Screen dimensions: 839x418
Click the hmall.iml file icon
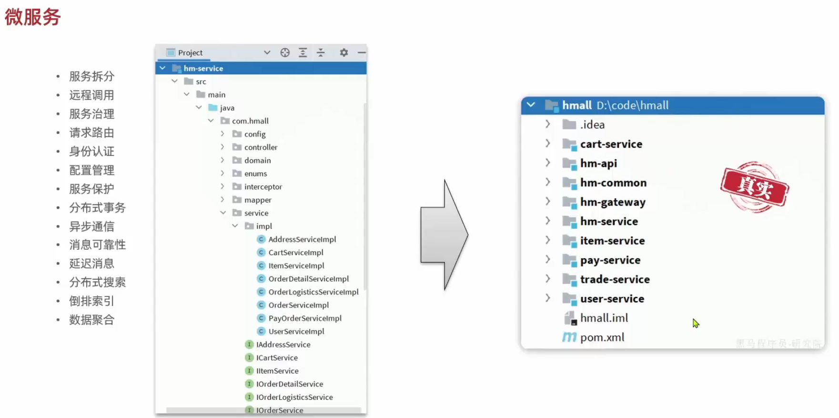[570, 318]
